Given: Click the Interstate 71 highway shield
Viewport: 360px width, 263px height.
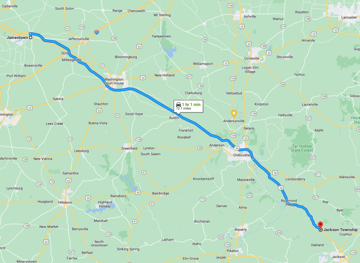Looking at the screenshot, I should [x=97, y=32].
